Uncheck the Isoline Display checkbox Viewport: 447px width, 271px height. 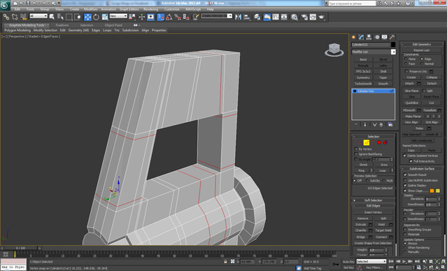405,185
